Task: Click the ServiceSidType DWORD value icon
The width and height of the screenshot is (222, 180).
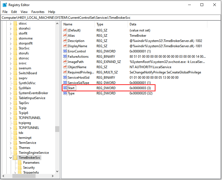Action: pyautogui.click(x=65, y=83)
